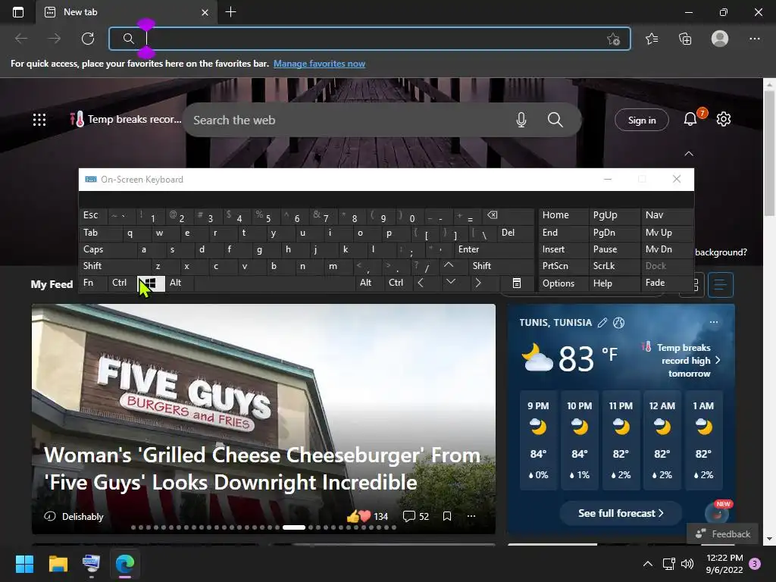Toggle left Alt key on On-Screen Keyboard

pos(180,283)
